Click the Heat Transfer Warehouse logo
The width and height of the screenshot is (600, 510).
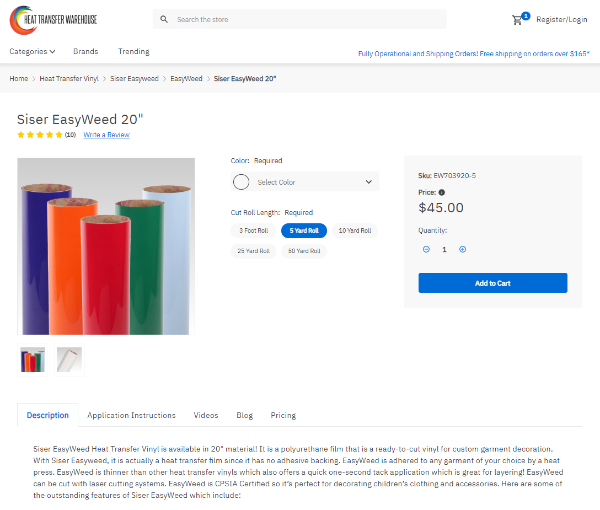coord(53,20)
